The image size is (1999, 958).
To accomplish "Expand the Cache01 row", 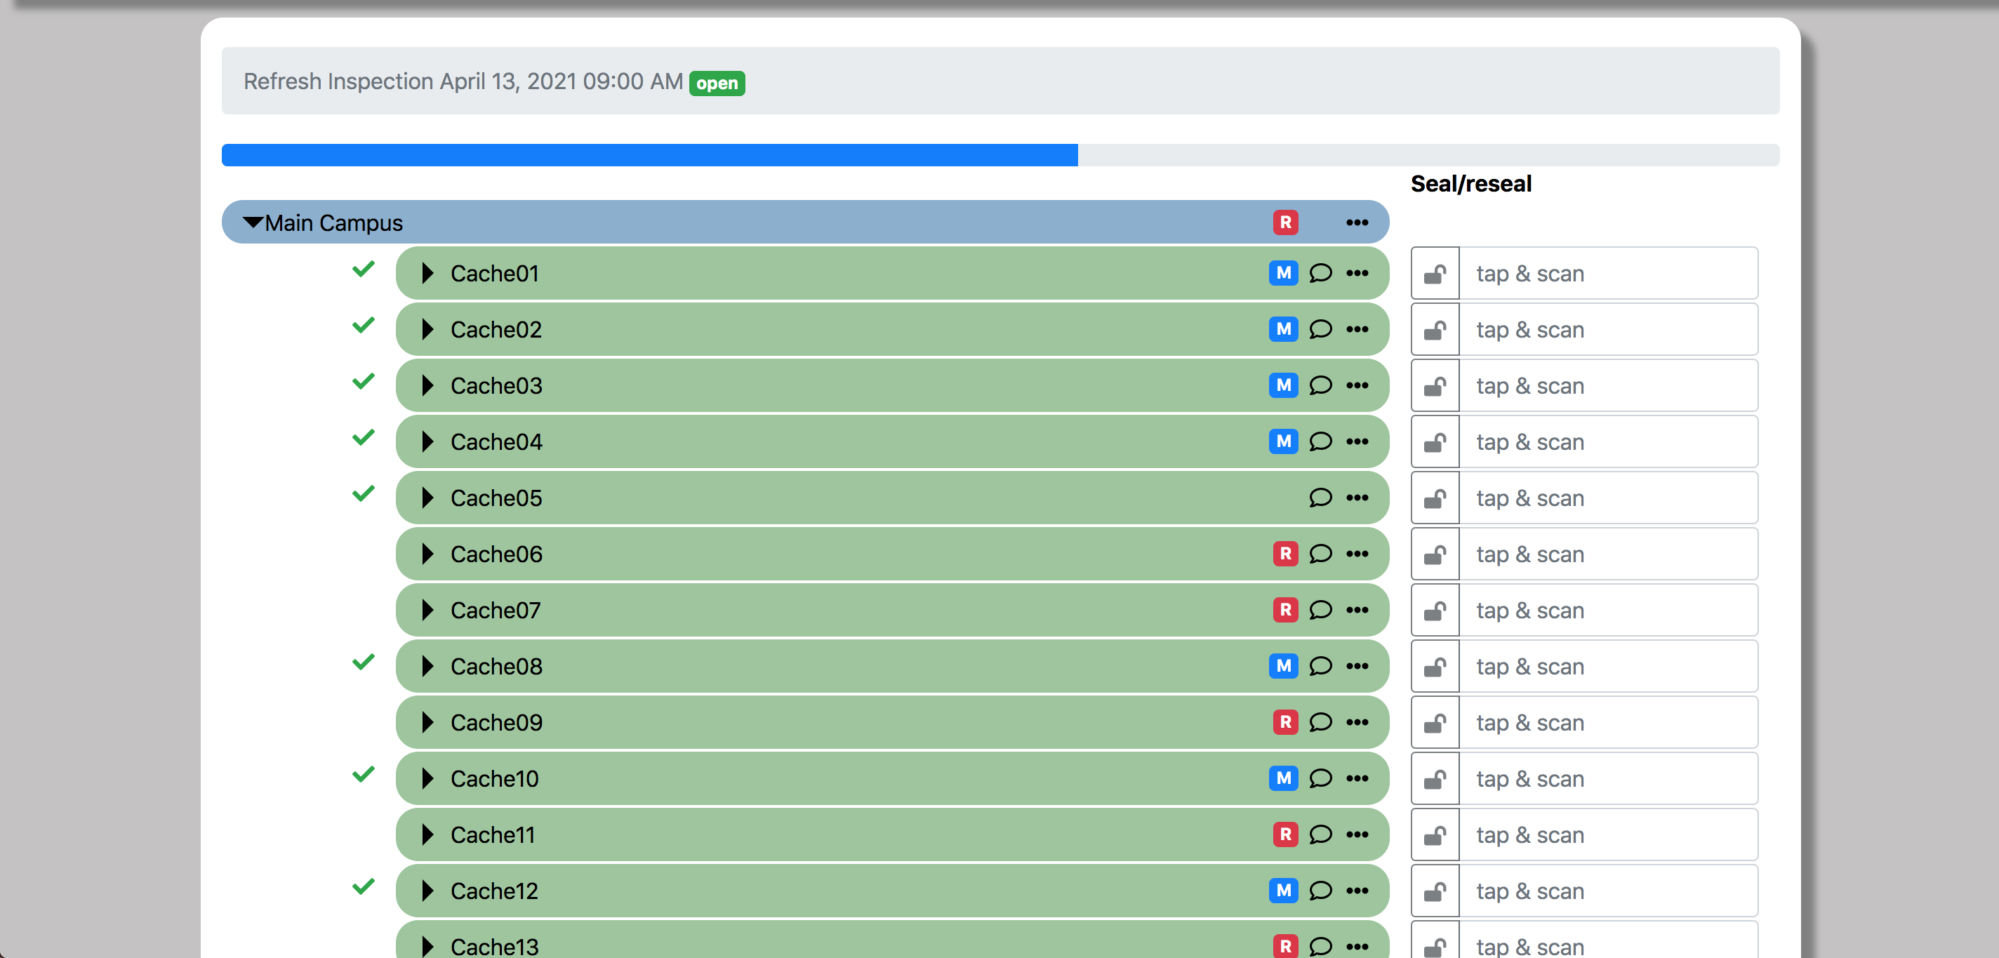I will tap(427, 273).
